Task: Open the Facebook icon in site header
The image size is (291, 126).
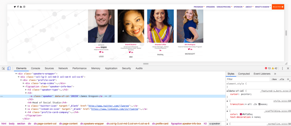Action: (18, 7)
